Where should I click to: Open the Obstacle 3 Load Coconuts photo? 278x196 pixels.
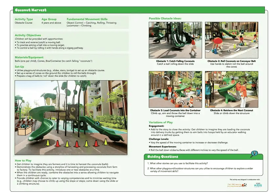coord(175,88)
